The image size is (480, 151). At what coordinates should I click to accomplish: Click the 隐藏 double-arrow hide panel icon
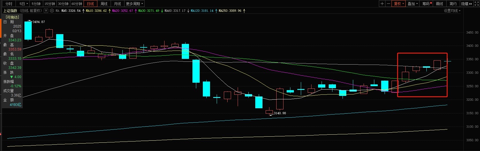pos(470,4)
